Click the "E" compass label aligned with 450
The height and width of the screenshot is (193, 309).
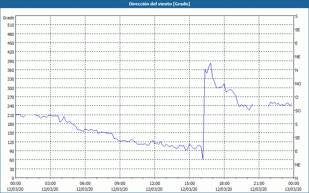[x=296, y=43]
